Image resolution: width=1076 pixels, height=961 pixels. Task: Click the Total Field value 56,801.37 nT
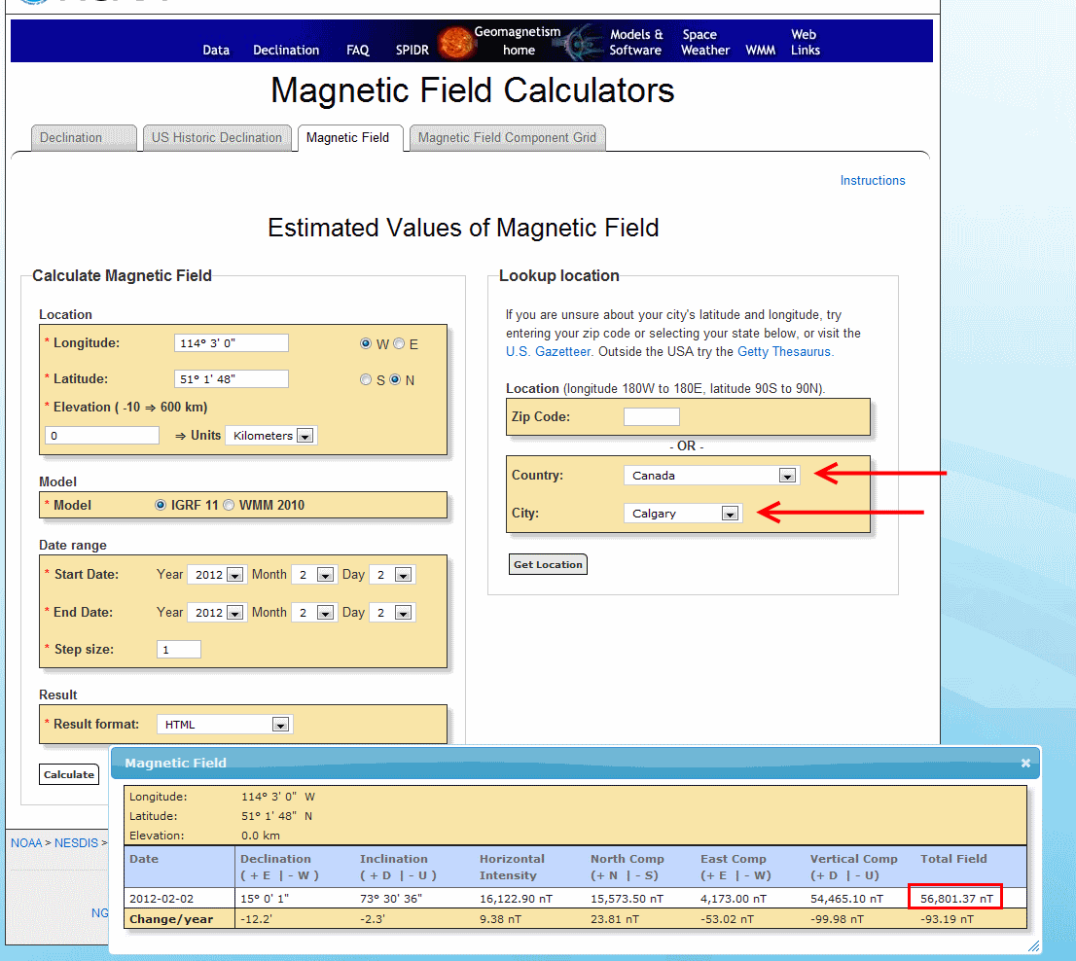tap(956, 899)
